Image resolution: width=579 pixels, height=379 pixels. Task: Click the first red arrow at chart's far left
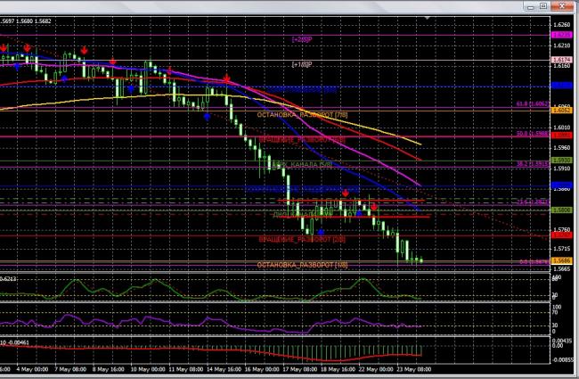[x=4, y=47]
